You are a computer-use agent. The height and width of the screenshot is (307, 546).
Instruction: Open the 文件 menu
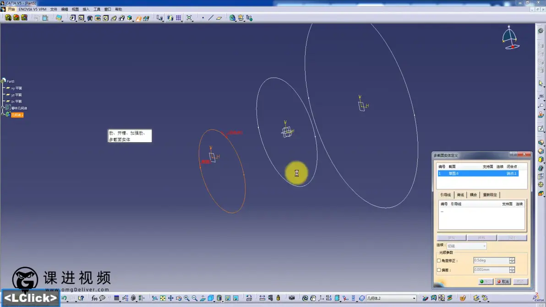(54, 10)
